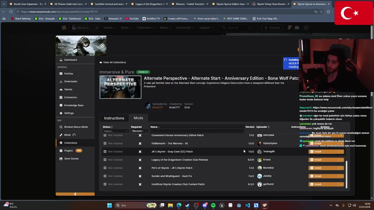Switch to the Instructions tab
The image size is (374, 210).
(x=114, y=118)
